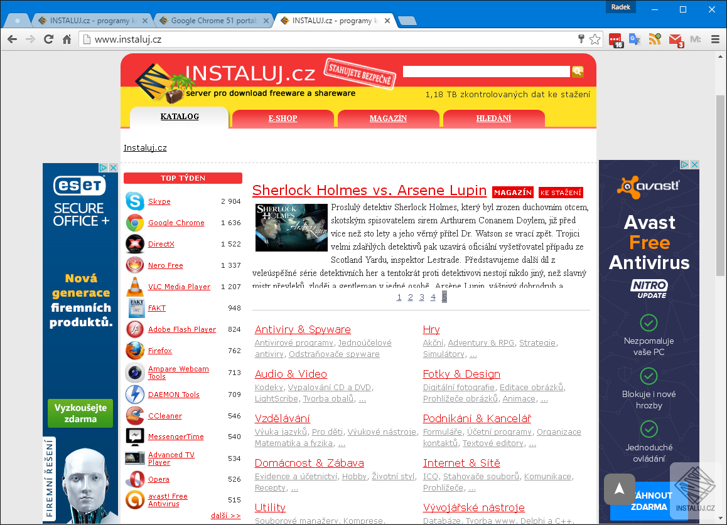
Task: Click the magnifier icon to search
Action: click(x=577, y=72)
